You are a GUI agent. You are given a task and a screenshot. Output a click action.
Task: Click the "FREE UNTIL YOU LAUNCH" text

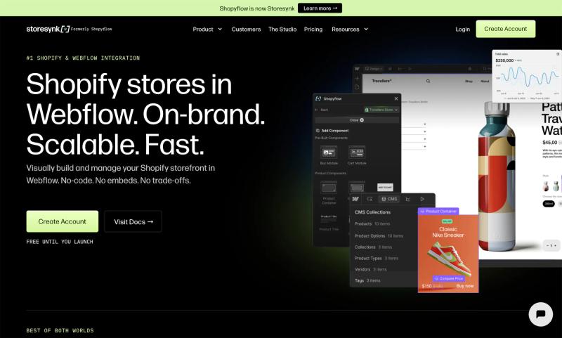[x=60, y=242]
